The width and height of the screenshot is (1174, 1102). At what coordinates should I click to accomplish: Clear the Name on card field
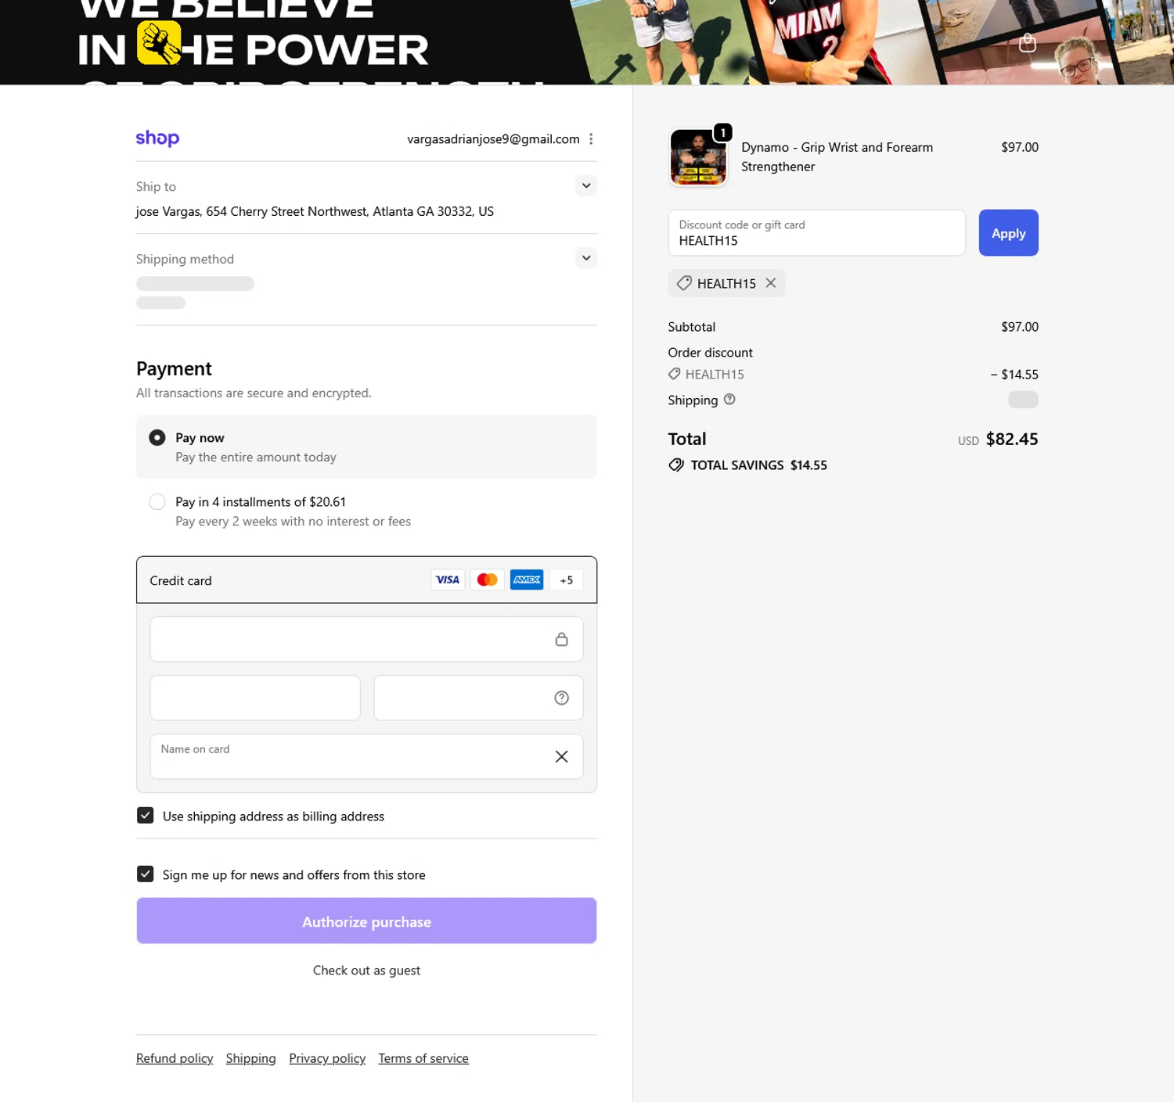[561, 756]
